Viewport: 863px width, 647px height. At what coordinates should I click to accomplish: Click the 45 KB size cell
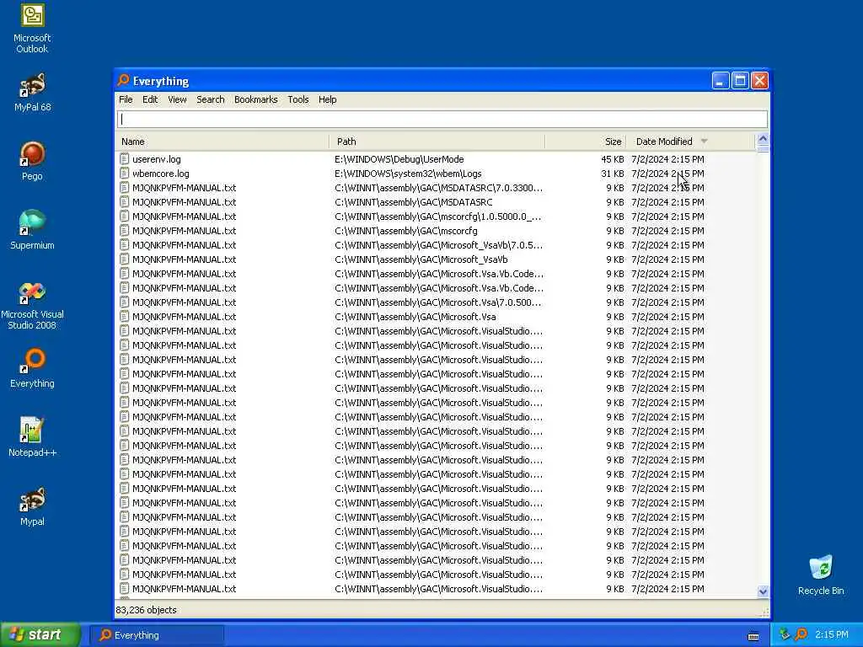pos(612,159)
